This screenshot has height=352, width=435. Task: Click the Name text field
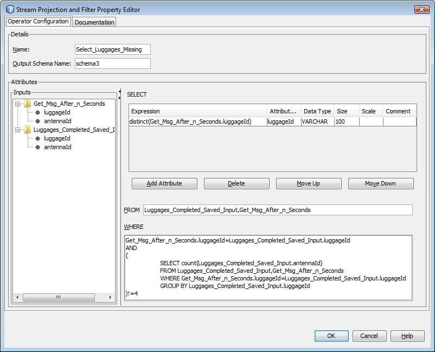(x=112, y=49)
